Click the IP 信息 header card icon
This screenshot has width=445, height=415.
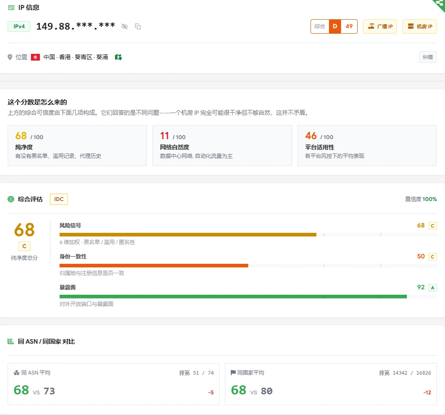coord(11,8)
